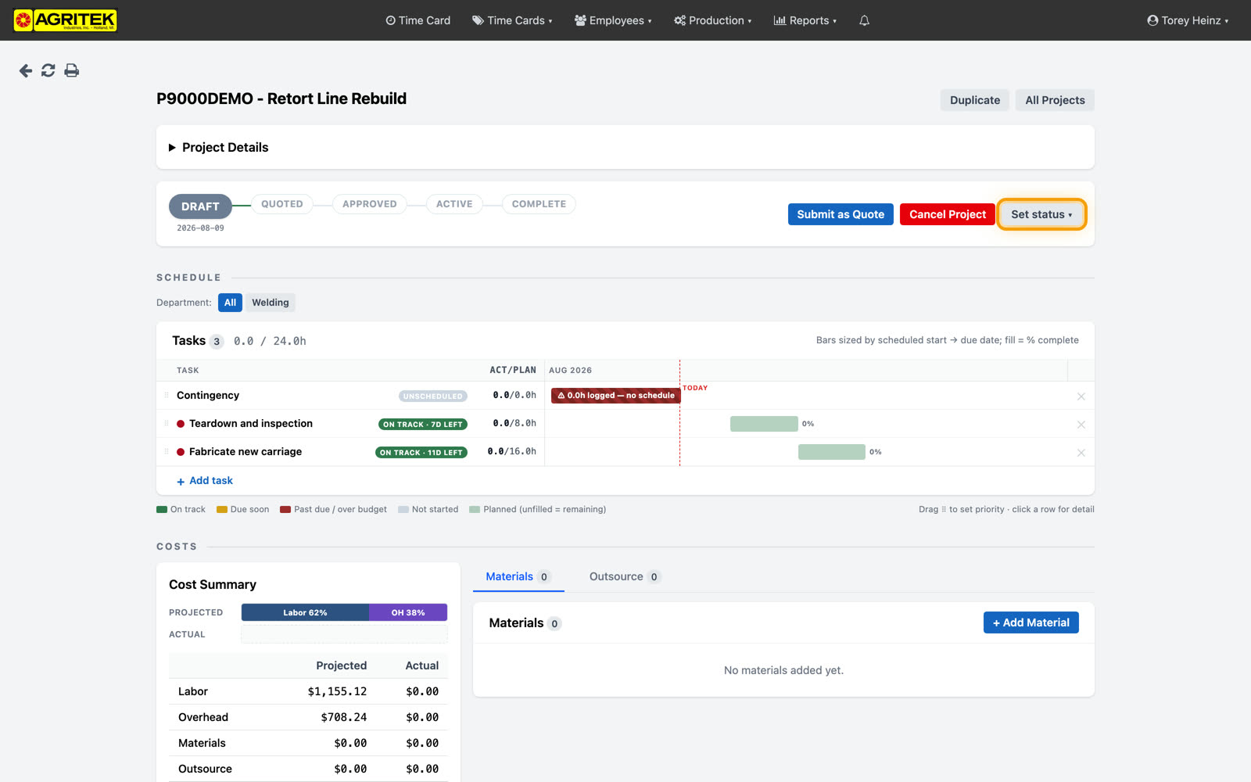The image size is (1251, 782).
Task: Click the QUOTED status step
Action: click(282, 204)
